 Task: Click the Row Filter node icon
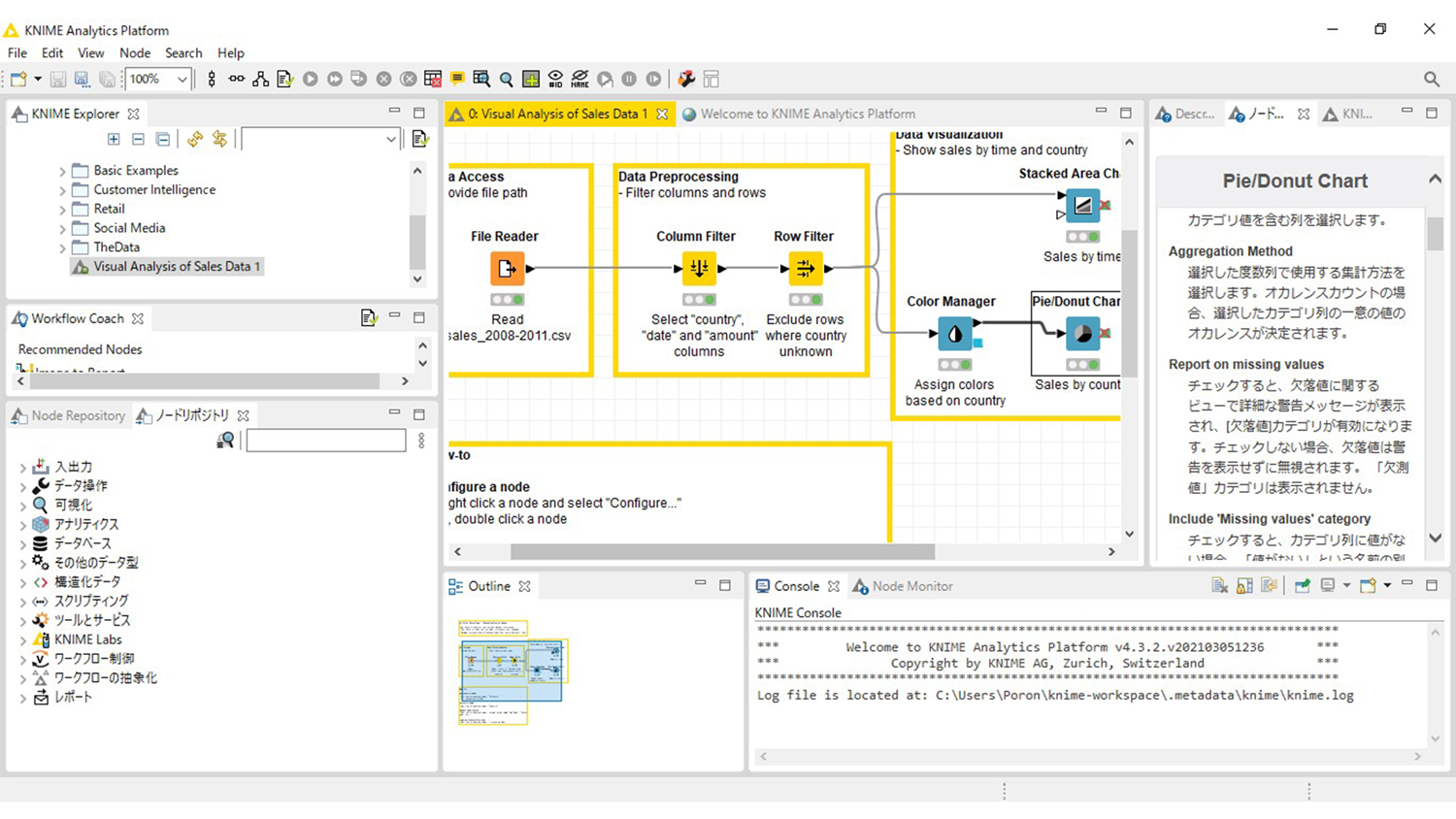(x=805, y=268)
